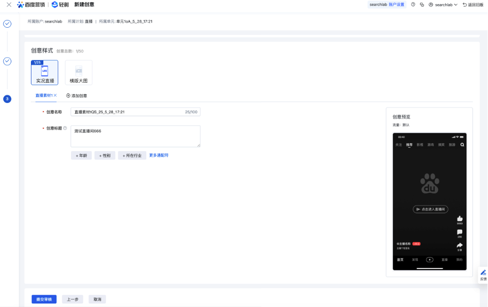Click the linked accounts icon beside help
The image size is (488, 307).
click(x=422, y=5)
